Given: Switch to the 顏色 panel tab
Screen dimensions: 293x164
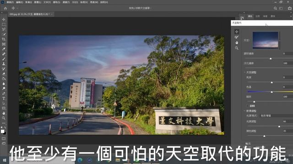Looking at the screenshot, I should click(250, 16).
